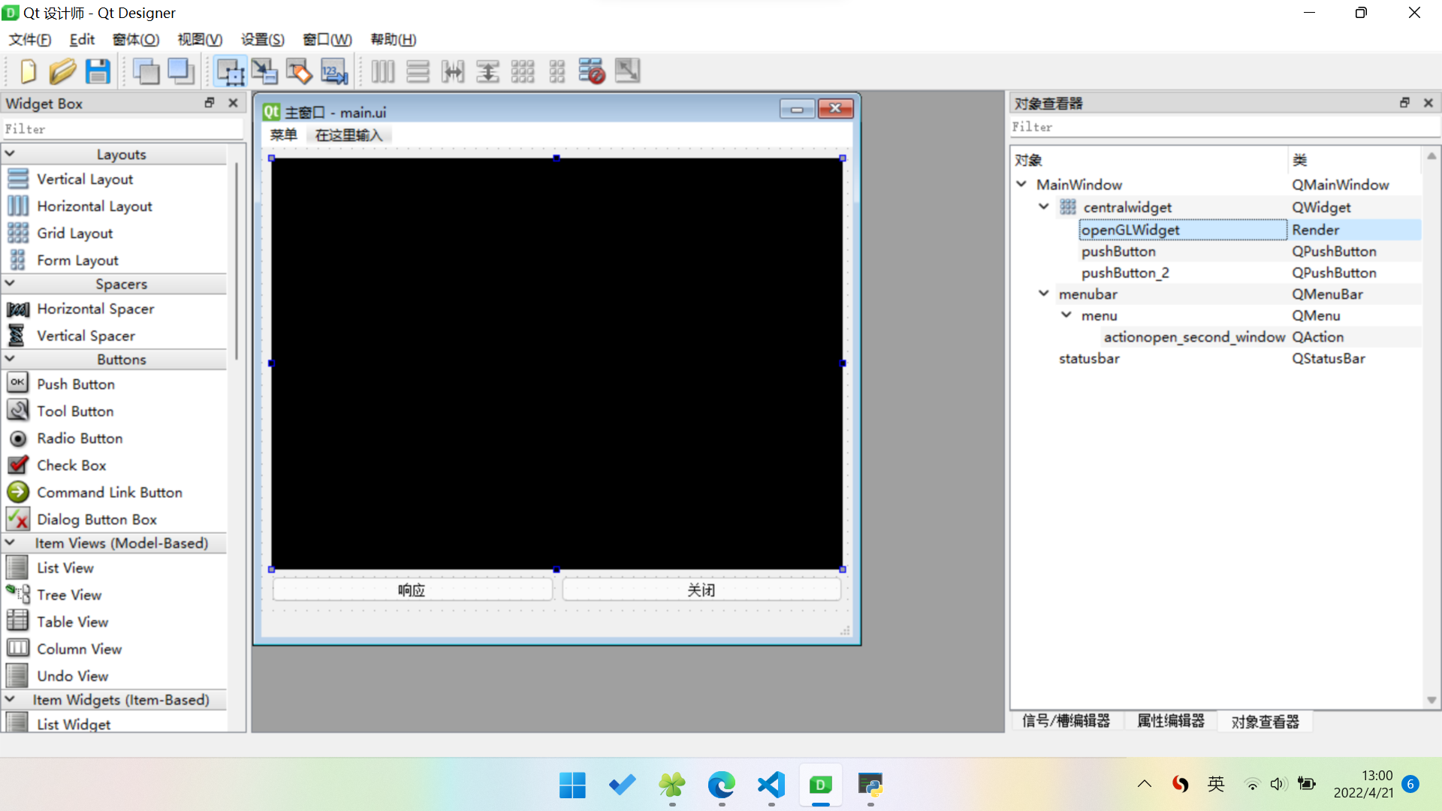Click the Lay Out in Grid icon
The width and height of the screenshot is (1442, 811).
tap(522, 71)
